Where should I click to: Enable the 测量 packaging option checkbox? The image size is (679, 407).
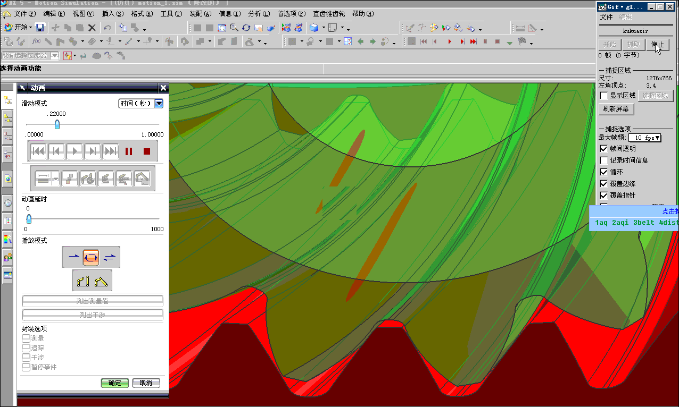pos(26,338)
